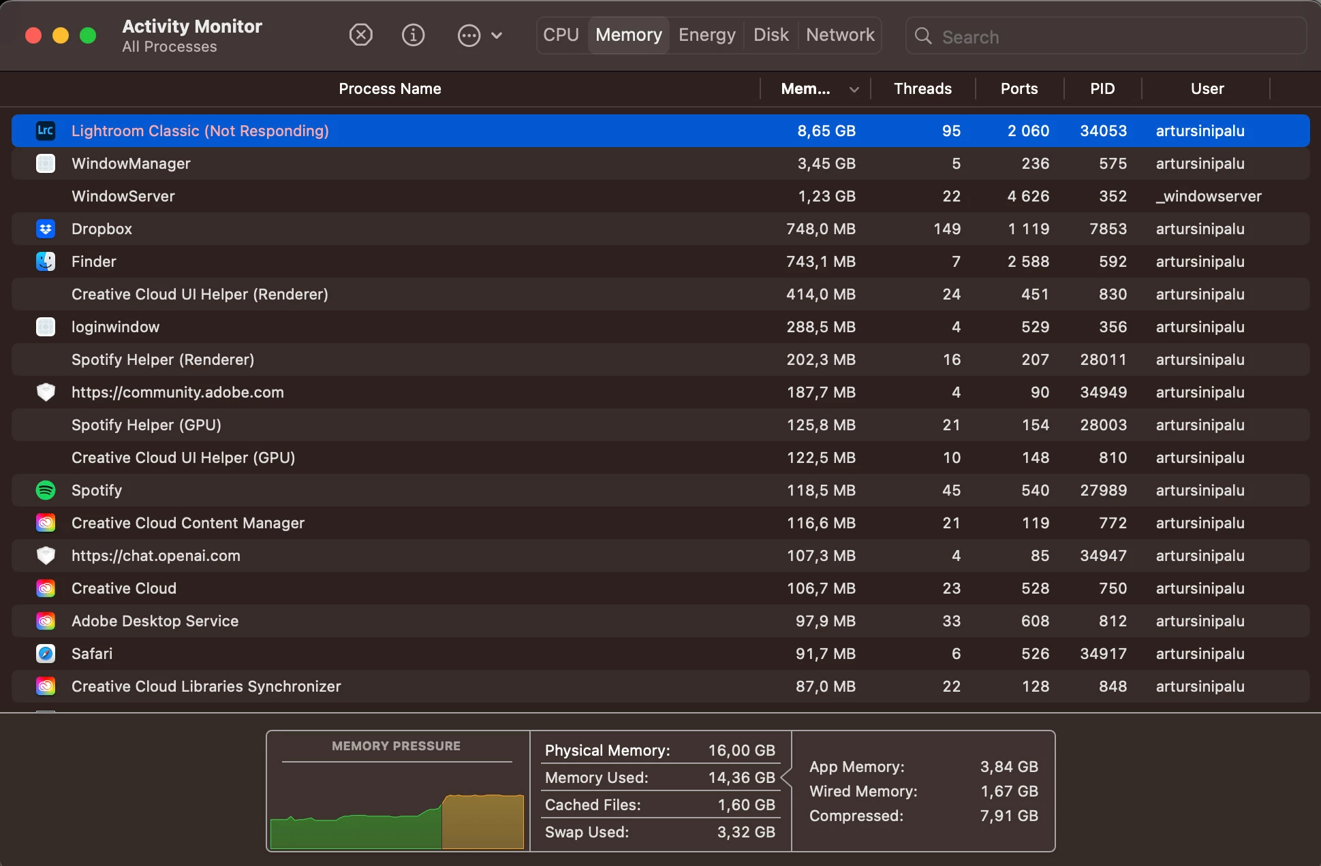Click the PID column header
The image size is (1321, 866).
[1102, 89]
